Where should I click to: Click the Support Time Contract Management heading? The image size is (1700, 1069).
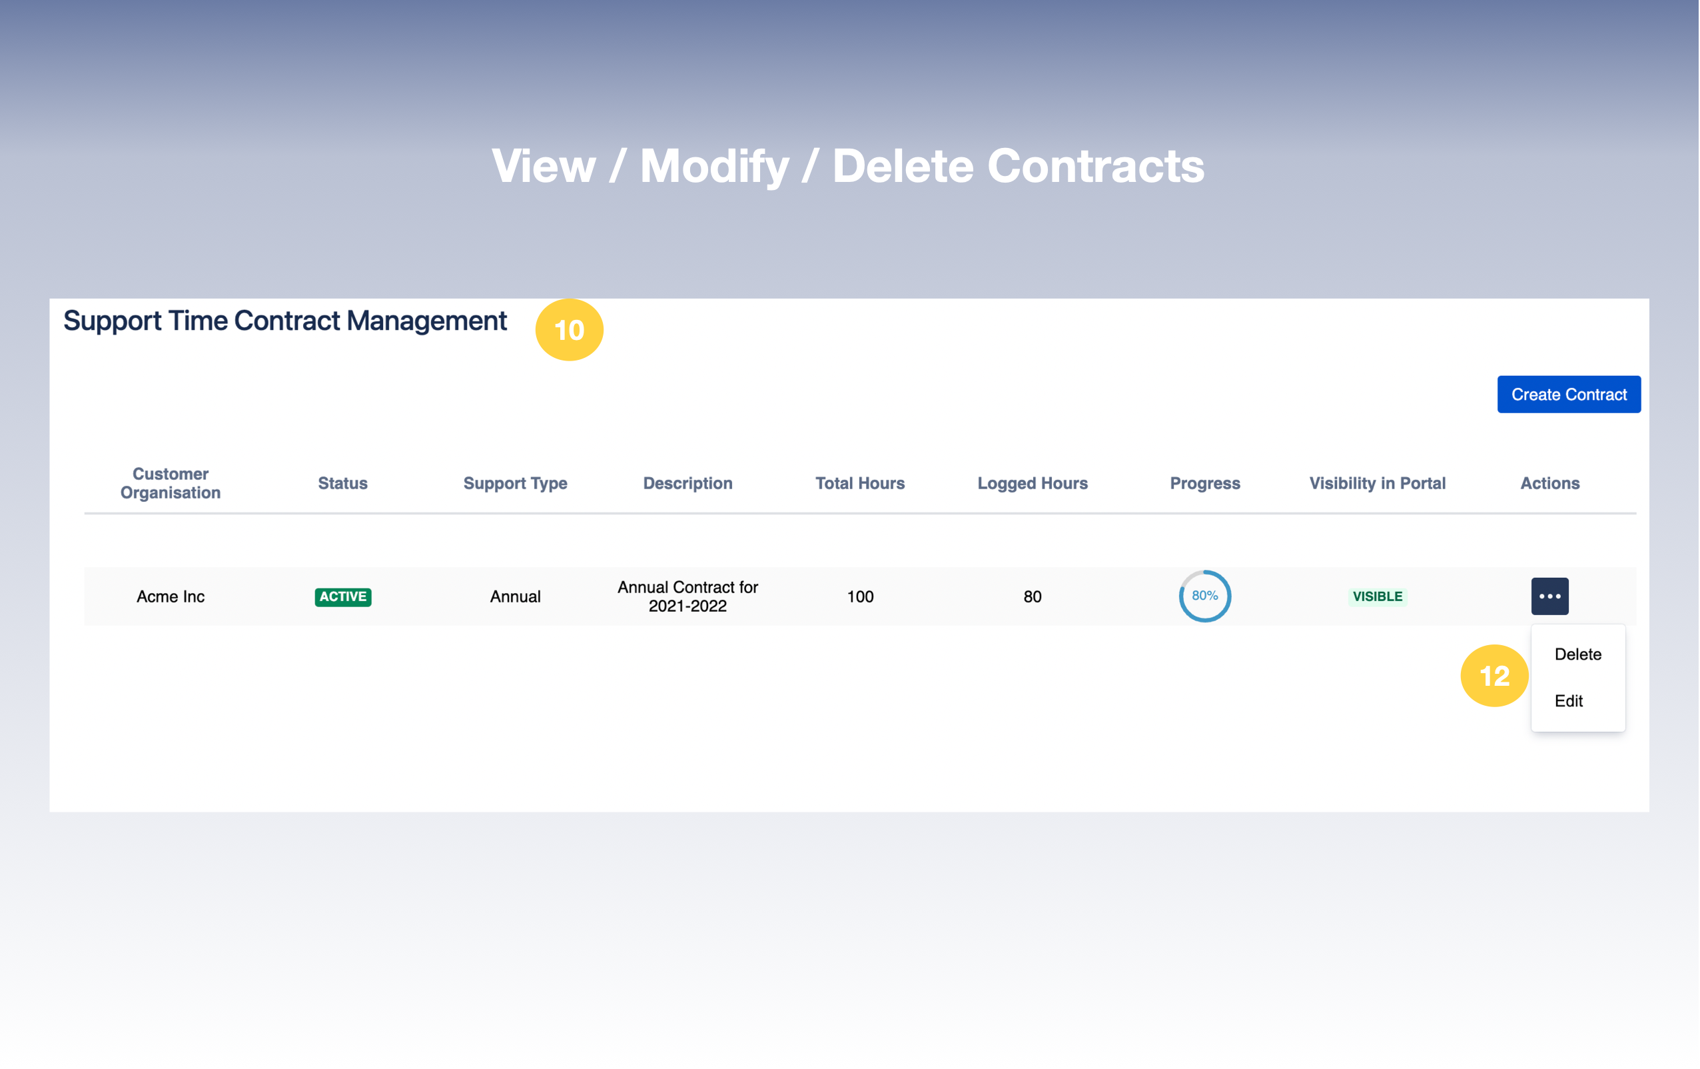[284, 321]
